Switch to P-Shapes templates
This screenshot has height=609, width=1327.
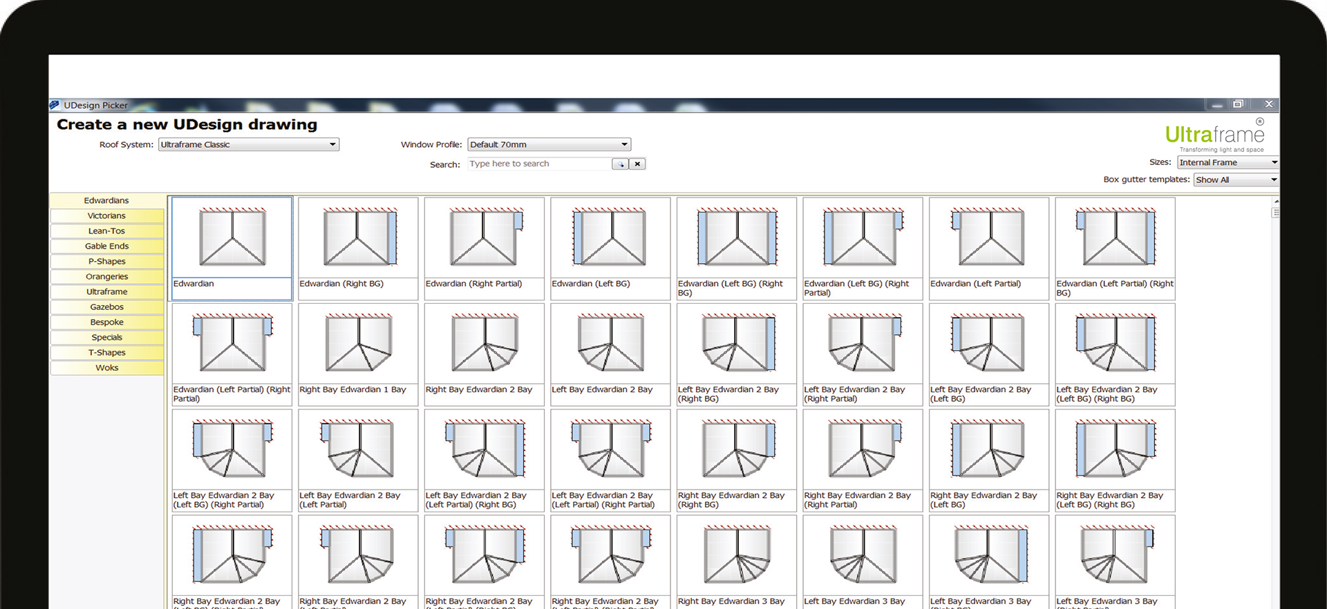point(106,261)
